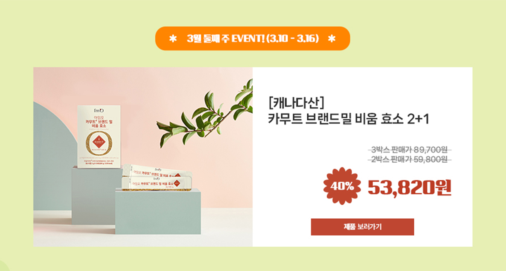Select the 53,820원 sale price

[409, 188]
